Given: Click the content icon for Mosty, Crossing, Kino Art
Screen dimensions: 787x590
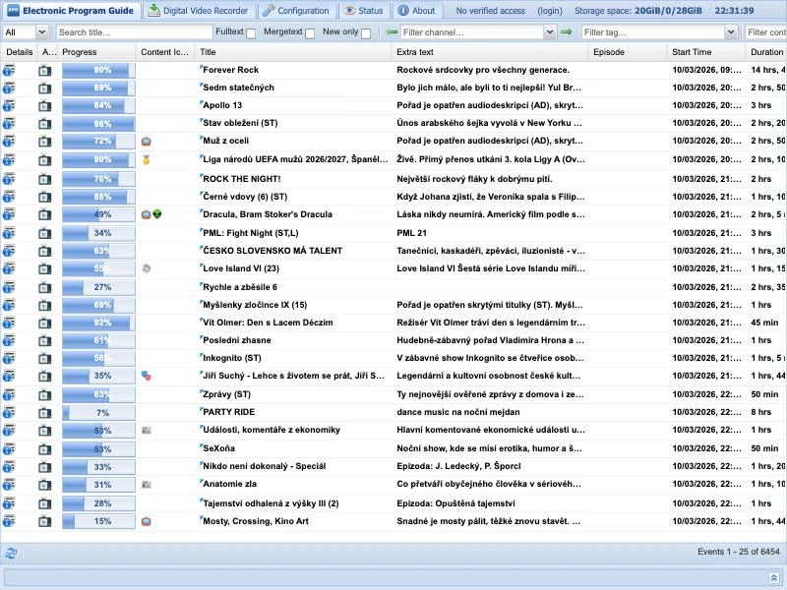Looking at the screenshot, I should (x=146, y=521).
